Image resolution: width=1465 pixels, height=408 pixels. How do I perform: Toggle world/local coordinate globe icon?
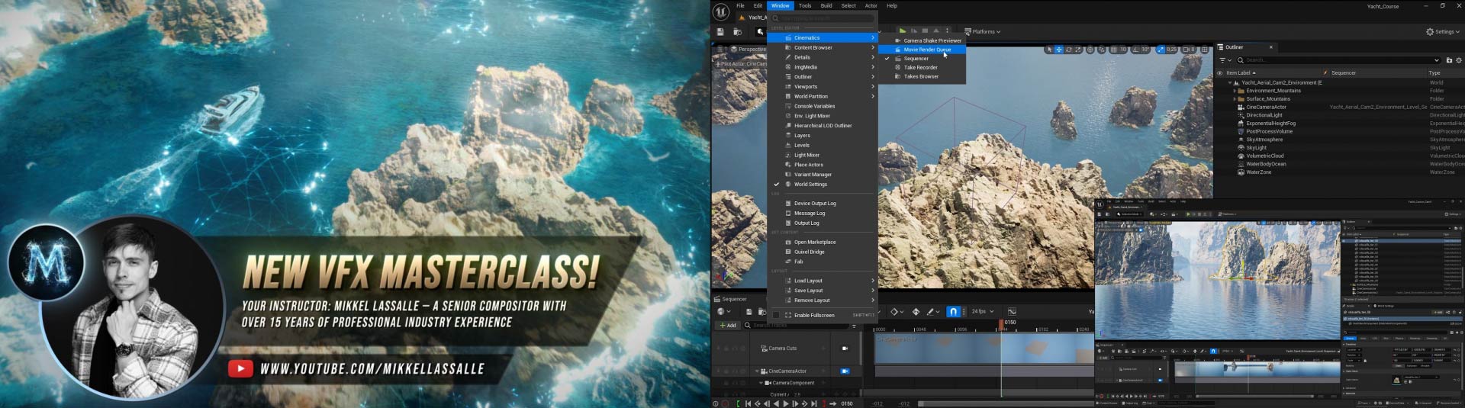(1090, 50)
